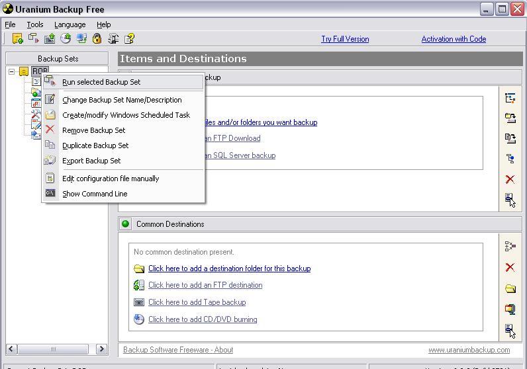Viewport: 527px width, 369px height.
Task: Click the wrench and tools toolbar icon
Action: (x=113, y=38)
